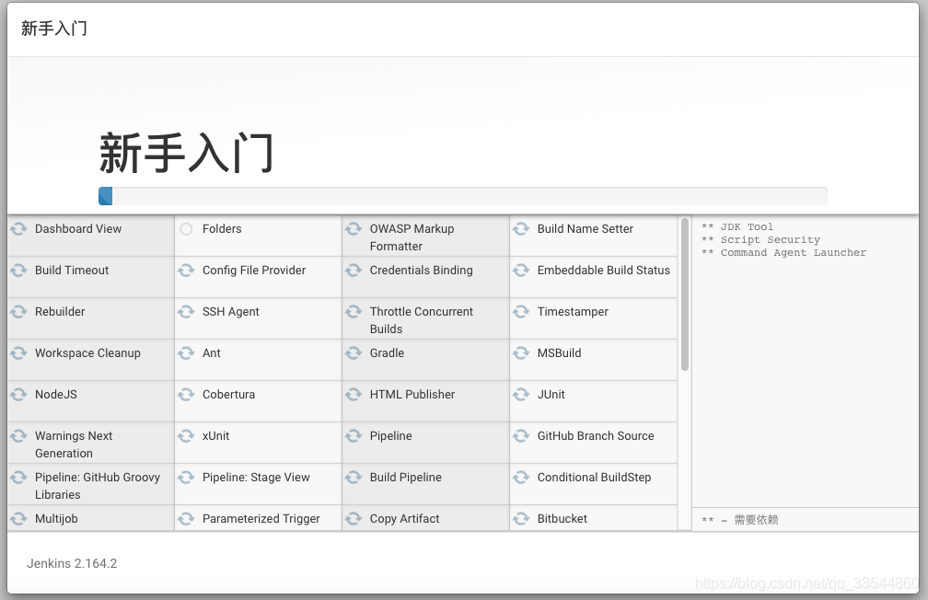Click the sync icon beside Conditional BuildStep
This screenshot has height=600, width=928.
[x=521, y=478]
